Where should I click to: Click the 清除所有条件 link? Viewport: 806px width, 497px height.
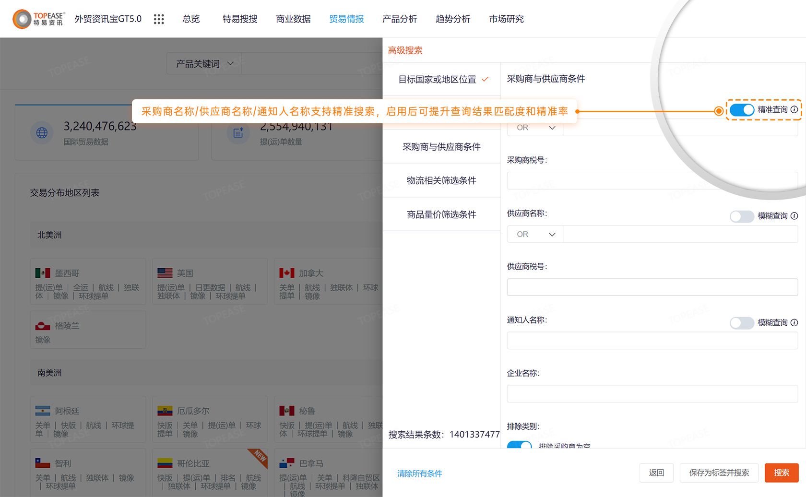pyautogui.click(x=419, y=473)
